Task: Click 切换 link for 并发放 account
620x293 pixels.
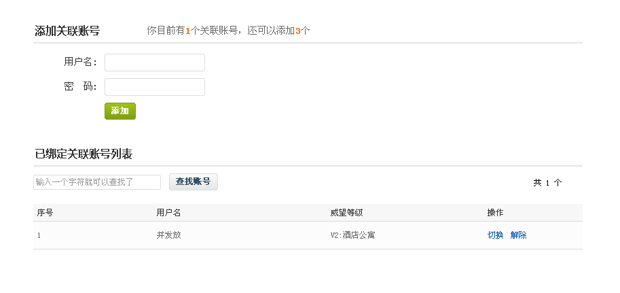Action: click(x=496, y=235)
